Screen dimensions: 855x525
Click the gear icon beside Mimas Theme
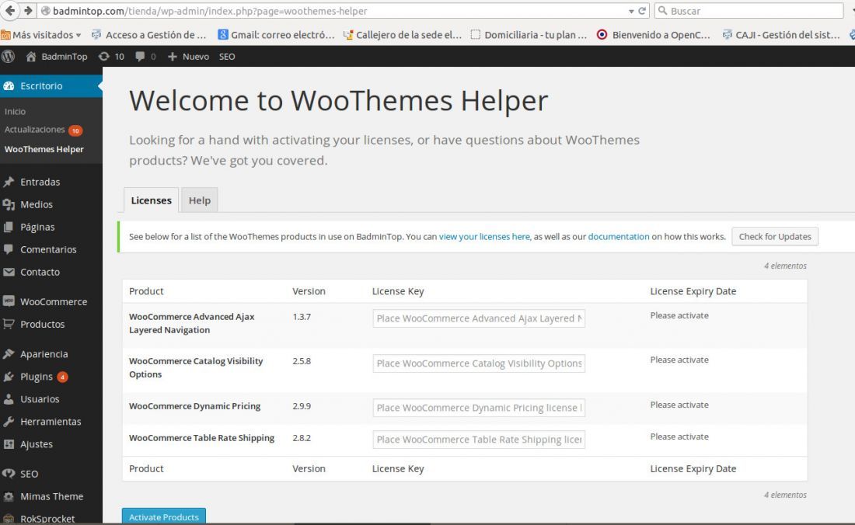tap(9, 497)
